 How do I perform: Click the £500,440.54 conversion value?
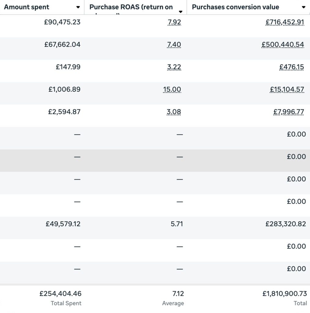coord(283,44)
